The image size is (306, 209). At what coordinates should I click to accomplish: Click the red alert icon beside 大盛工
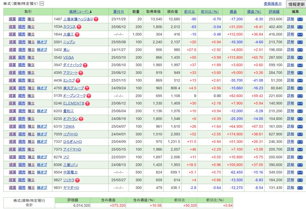click(x=77, y=35)
